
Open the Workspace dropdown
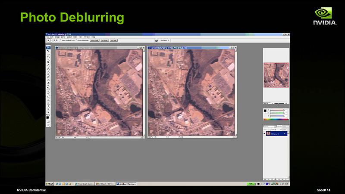[165, 40]
